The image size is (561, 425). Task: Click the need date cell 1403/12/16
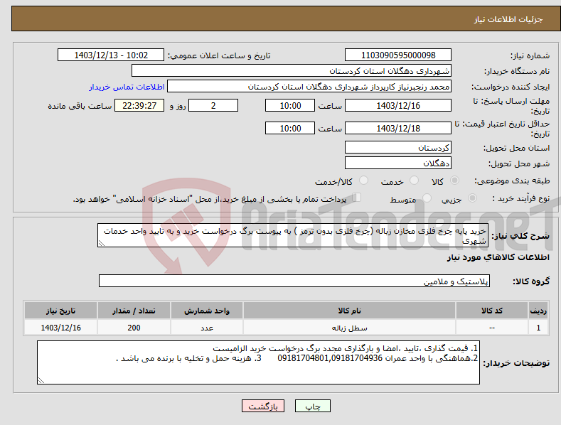tap(61, 328)
